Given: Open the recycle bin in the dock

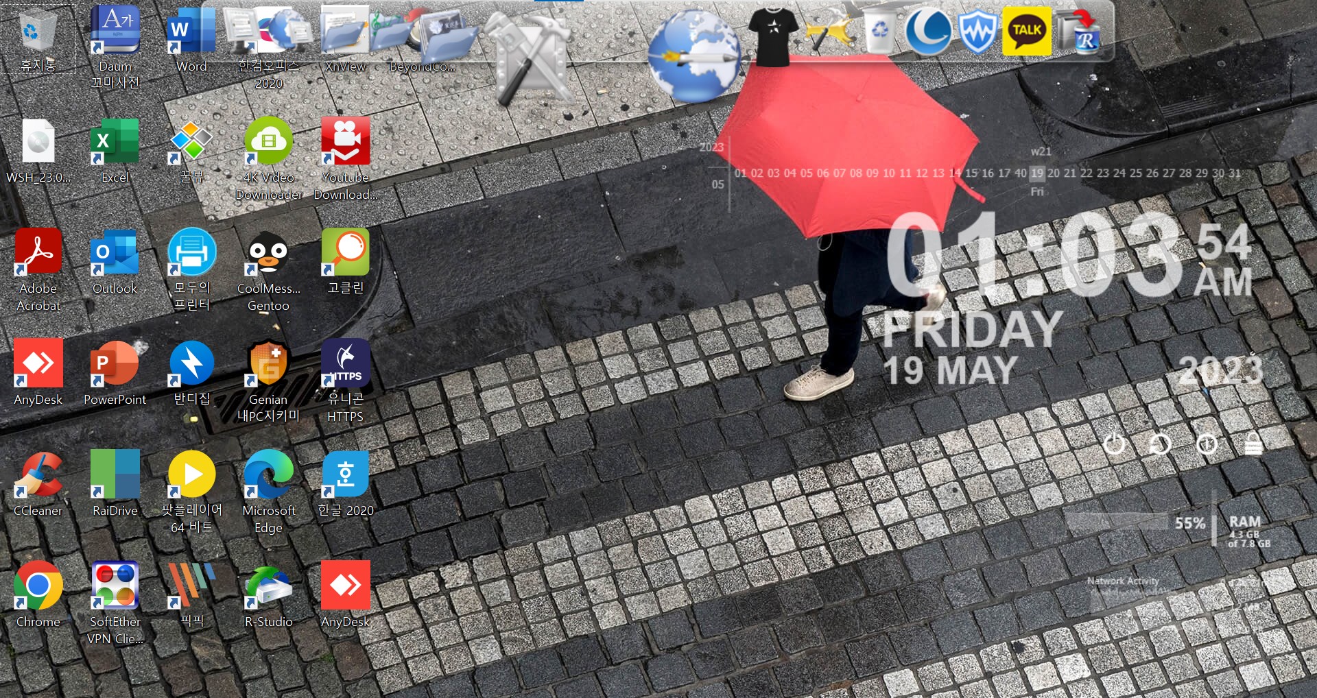Looking at the screenshot, I should [x=879, y=32].
